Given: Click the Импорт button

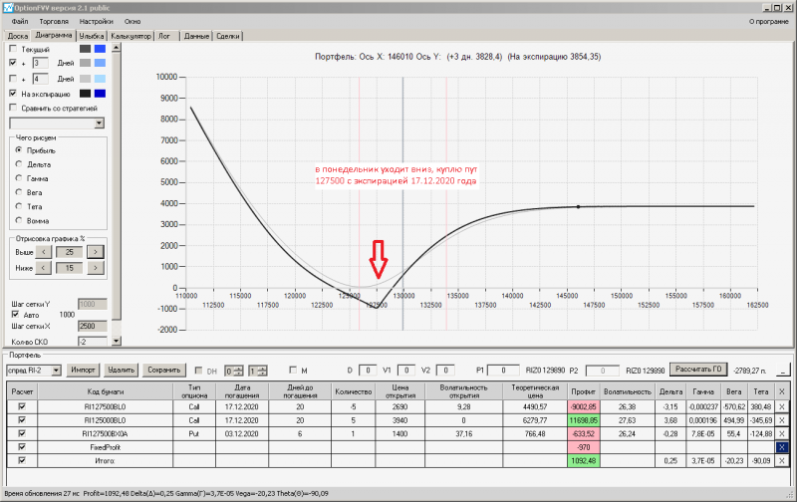Looking at the screenshot, I should (x=83, y=370).
